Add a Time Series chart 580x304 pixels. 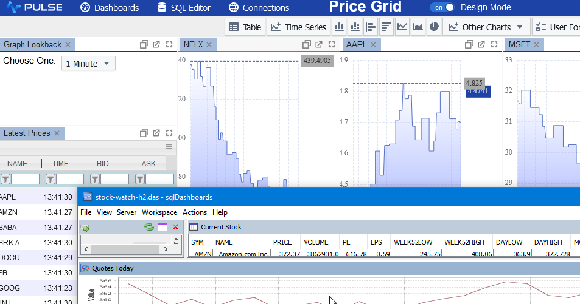pyautogui.click(x=298, y=27)
